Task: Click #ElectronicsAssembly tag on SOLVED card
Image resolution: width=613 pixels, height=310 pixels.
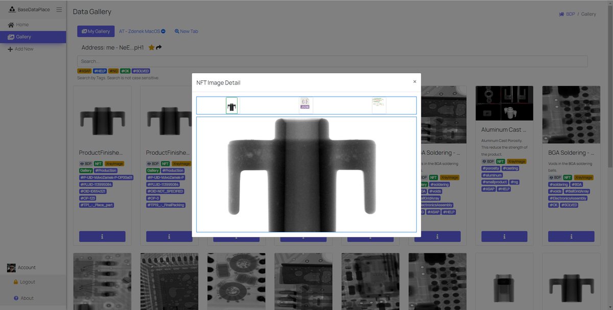Action: click(568, 198)
